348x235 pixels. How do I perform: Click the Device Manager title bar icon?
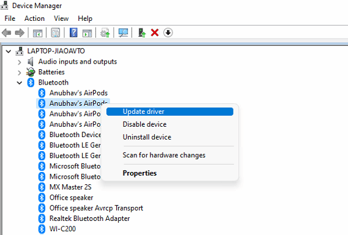coord(4,5)
